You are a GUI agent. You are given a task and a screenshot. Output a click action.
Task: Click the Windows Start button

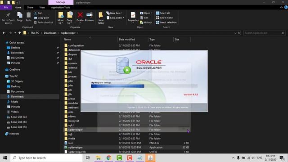[x=5, y=158]
